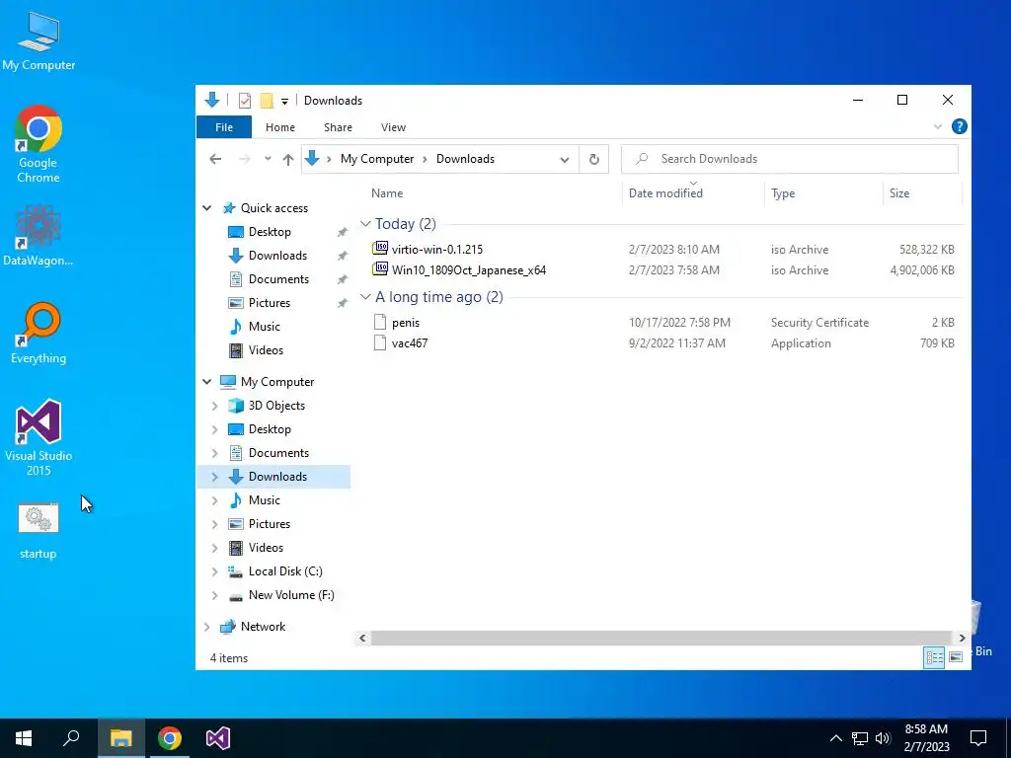
Task: Select Downloads under Quick access
Action: pos(277,256)
